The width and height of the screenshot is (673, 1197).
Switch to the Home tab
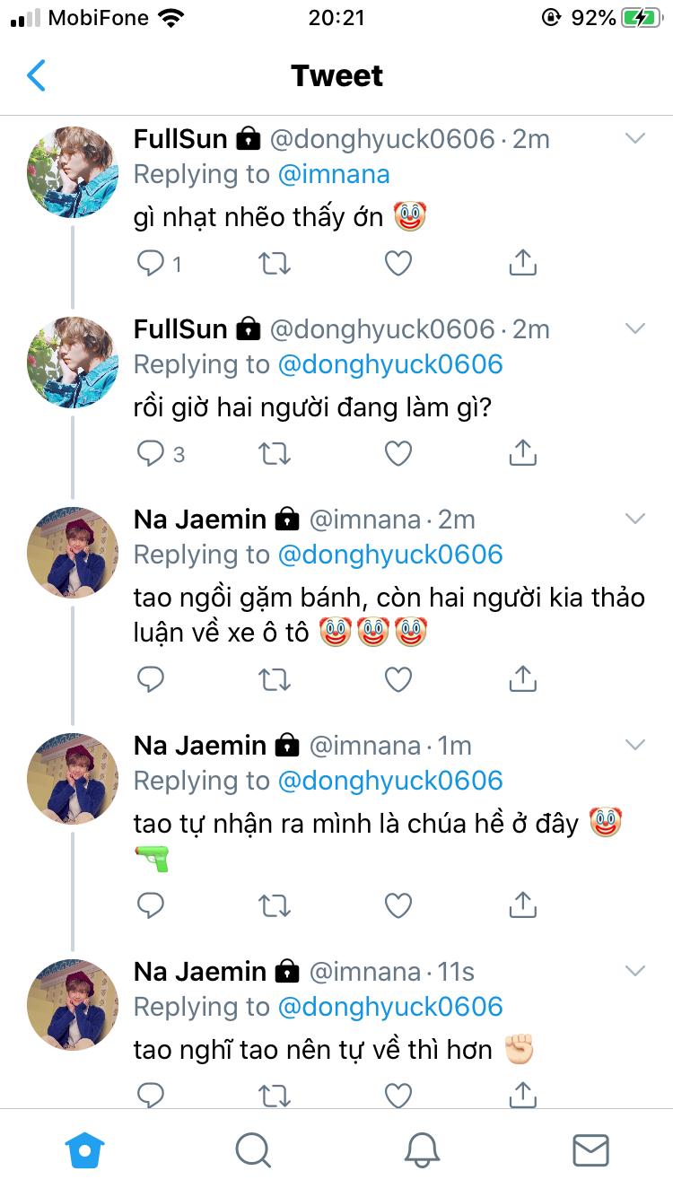(x=85, y=1149)
